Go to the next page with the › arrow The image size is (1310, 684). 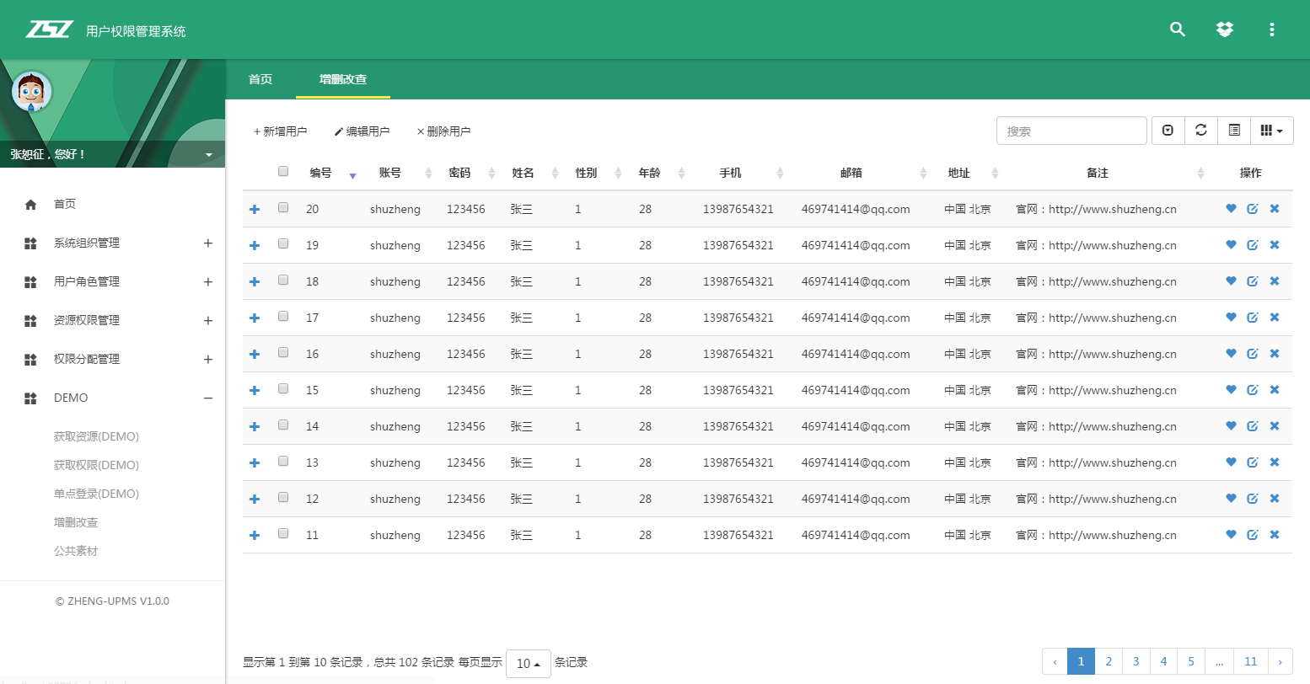point(1280,661)
